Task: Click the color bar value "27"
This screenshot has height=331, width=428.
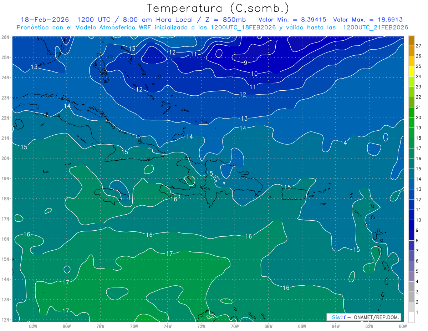Action: pos(419,46)
